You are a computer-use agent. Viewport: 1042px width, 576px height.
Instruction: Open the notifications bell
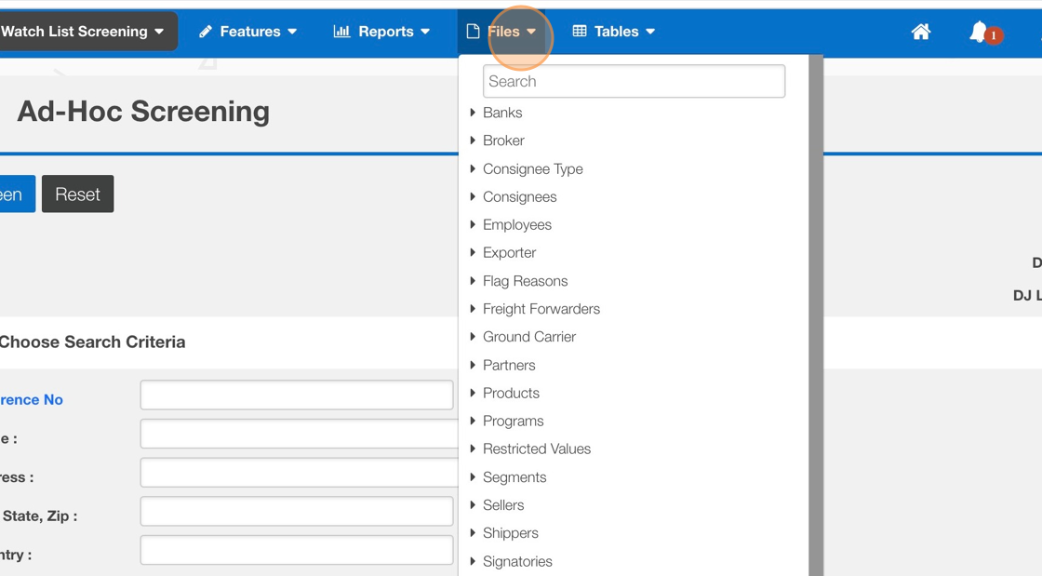pyautogui.click(x=979, y=32)
